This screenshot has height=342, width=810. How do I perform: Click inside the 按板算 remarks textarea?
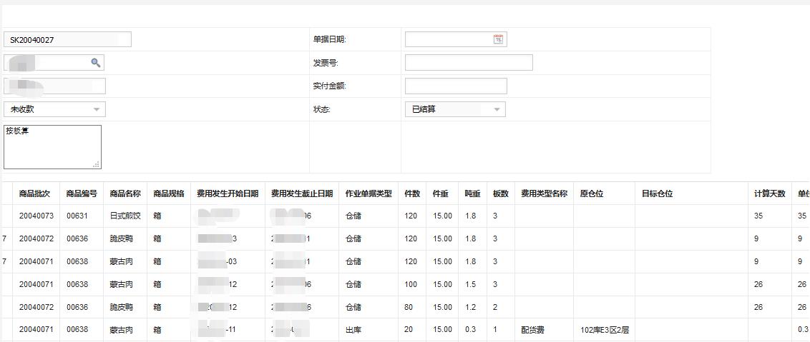point(52,147)
